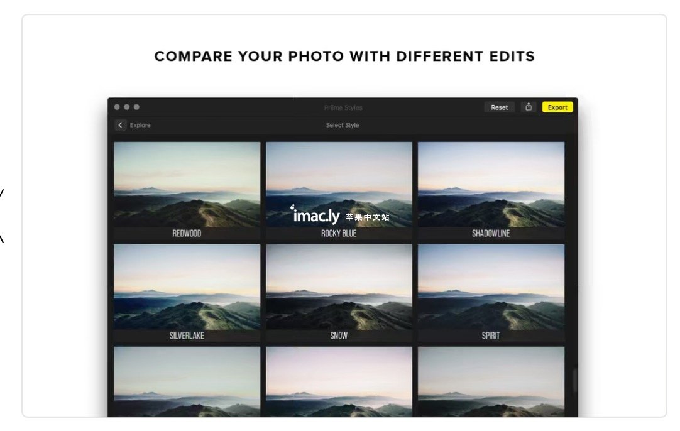Viewport: 680px width, 431px height.
Task: Select the Rocky Blue style thumbnail
Action: point(339,190)
